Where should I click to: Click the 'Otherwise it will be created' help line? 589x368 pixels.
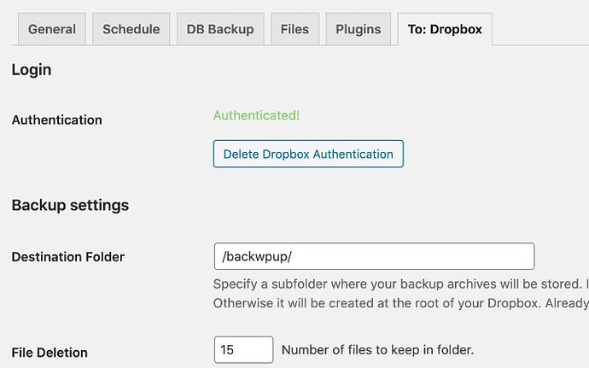click(401, 303)
